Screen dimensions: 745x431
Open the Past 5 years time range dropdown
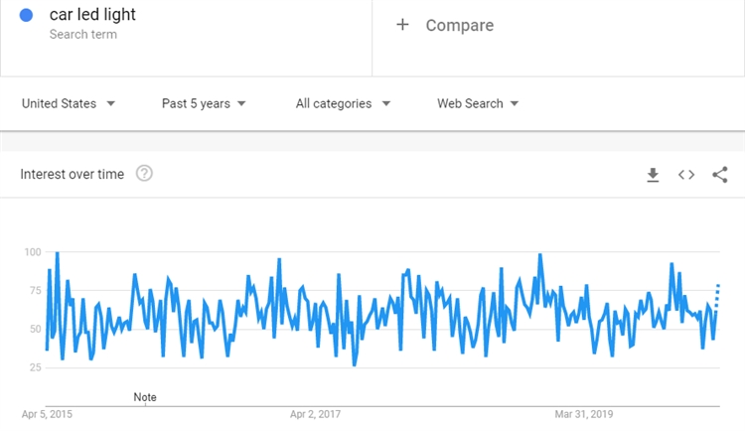click(204, 103)
